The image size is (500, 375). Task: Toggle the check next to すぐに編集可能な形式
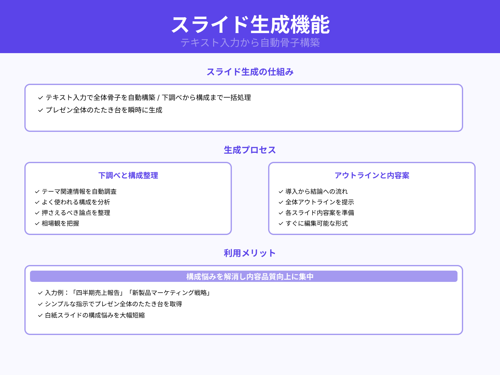pyautogui.click(x=280, y=224)
